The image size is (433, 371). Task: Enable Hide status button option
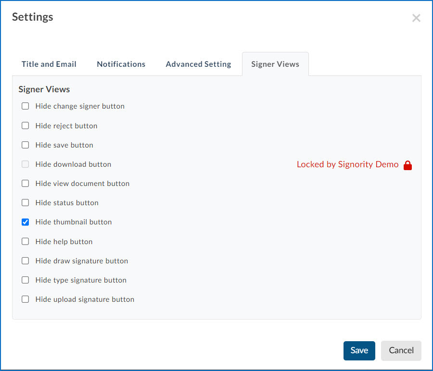point(25,202)
